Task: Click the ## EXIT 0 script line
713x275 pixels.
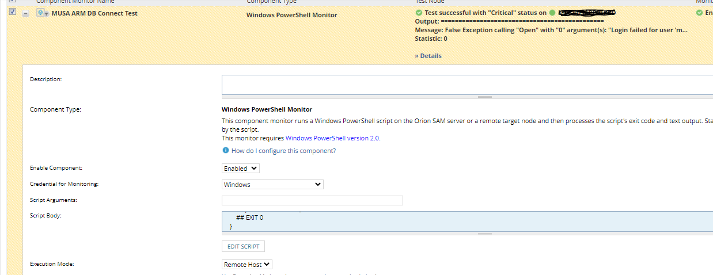Action: [x=250, y=218]
